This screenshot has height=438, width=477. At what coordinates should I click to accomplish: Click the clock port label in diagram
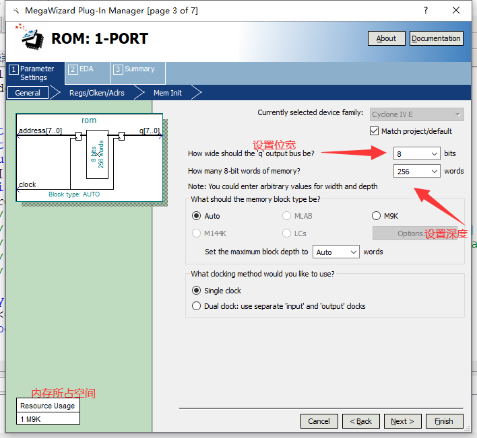click(x=28, y=184)
